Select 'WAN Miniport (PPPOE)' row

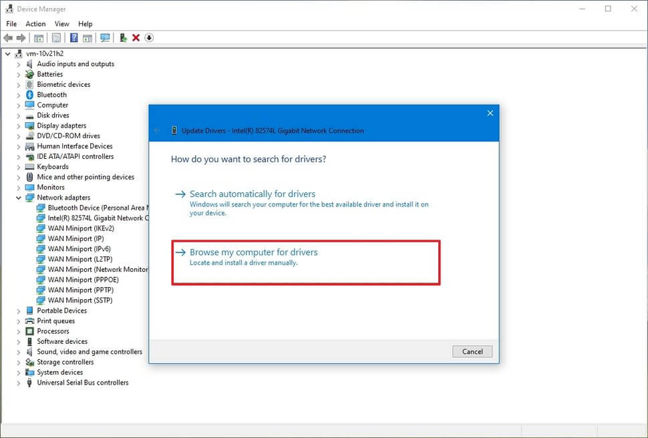77,280
